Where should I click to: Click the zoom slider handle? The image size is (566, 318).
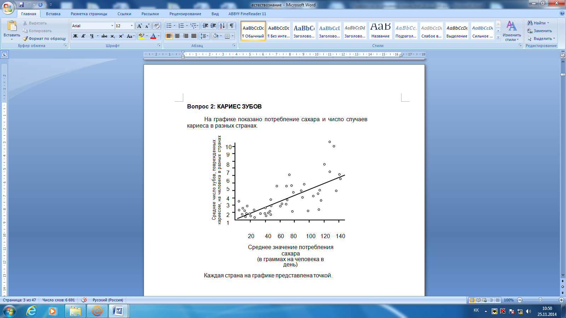tap(540, 300)
